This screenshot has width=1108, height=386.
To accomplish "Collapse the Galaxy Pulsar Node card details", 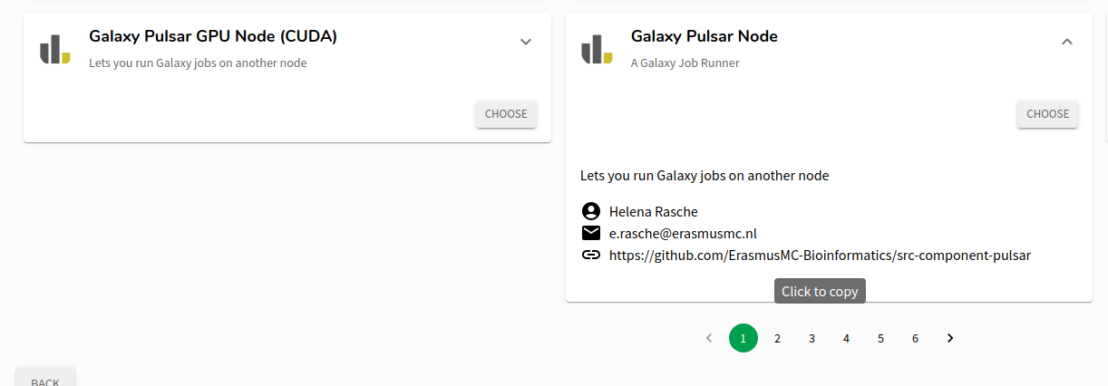I will point(1067,42).
